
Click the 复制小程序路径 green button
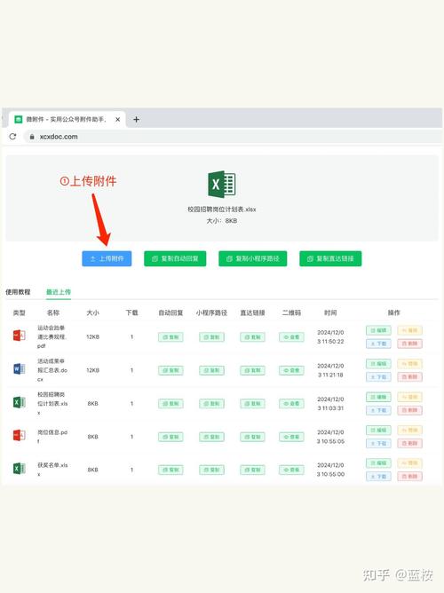click(x=252, y=258)
